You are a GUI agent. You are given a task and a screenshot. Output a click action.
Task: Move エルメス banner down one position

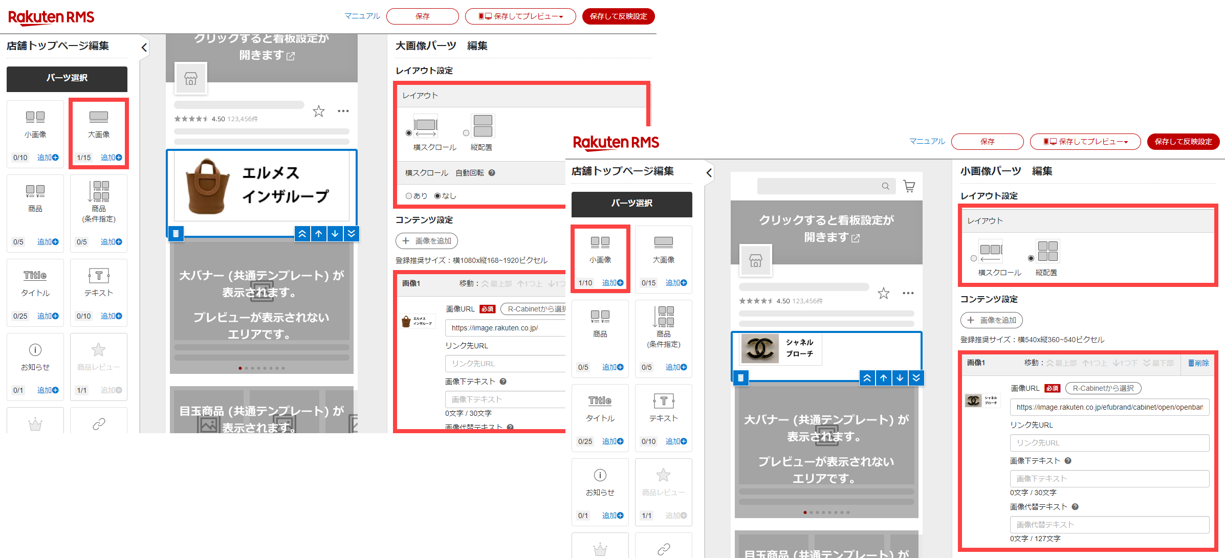click(x=335, y=234)
